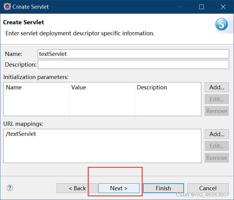The width and height of the screenshot is (234, 200).
Task: Click the Next > button
Action: [x=119, y=188]
